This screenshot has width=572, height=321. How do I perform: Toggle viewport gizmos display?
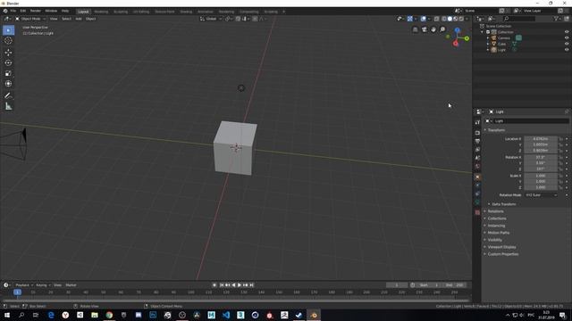410,19
